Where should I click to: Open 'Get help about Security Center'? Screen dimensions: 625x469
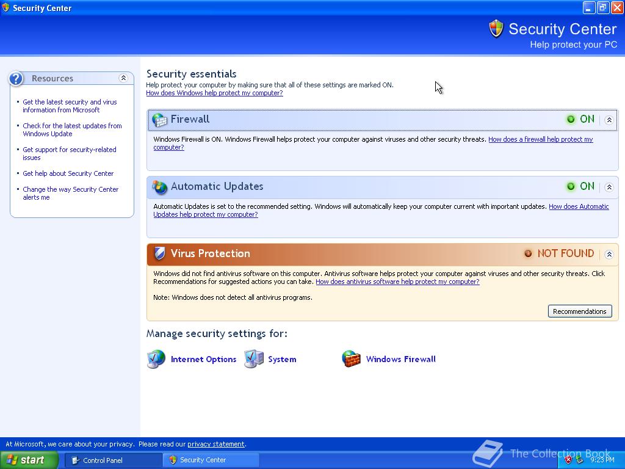click(68, 173)
